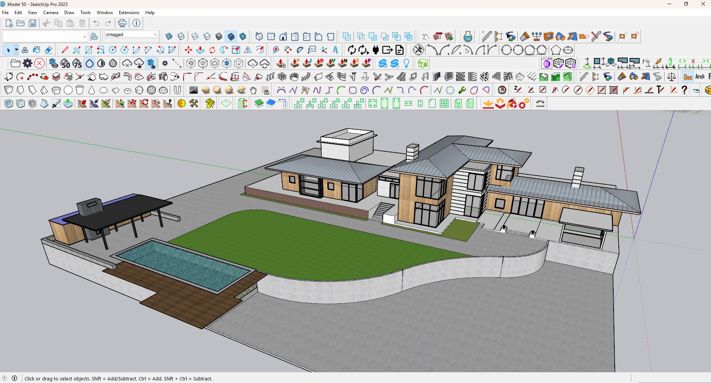Click the New file icon
Viewport: 711px width, 383px height.
(x=9, y=23)
